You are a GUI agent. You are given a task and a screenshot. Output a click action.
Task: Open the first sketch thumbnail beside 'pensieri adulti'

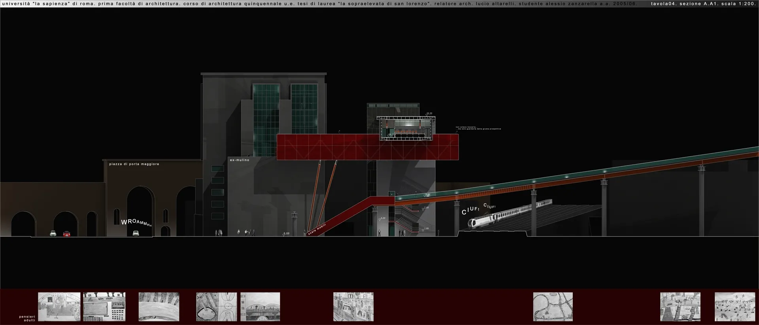click(59, 307)
